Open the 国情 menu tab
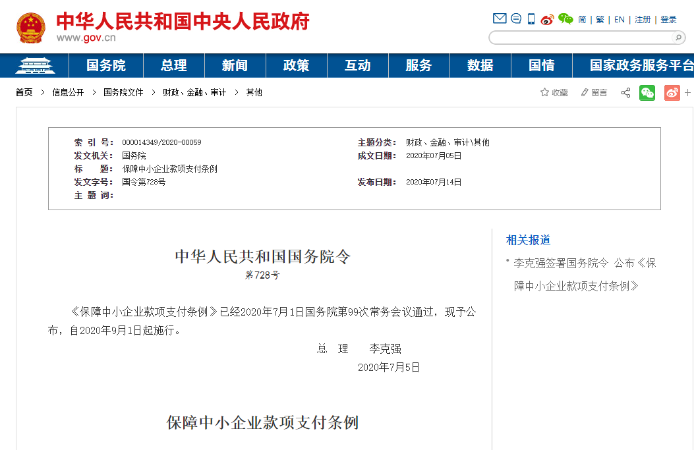Screen dimensions: 694x450 (x=541, y=65)
